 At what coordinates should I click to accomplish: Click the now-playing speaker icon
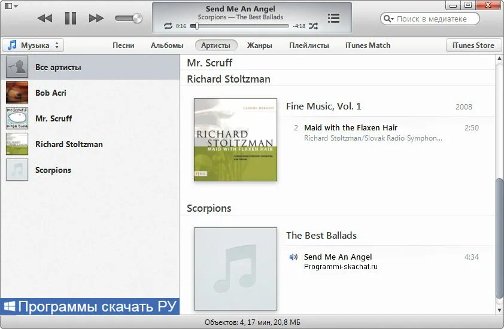(293, 257)
